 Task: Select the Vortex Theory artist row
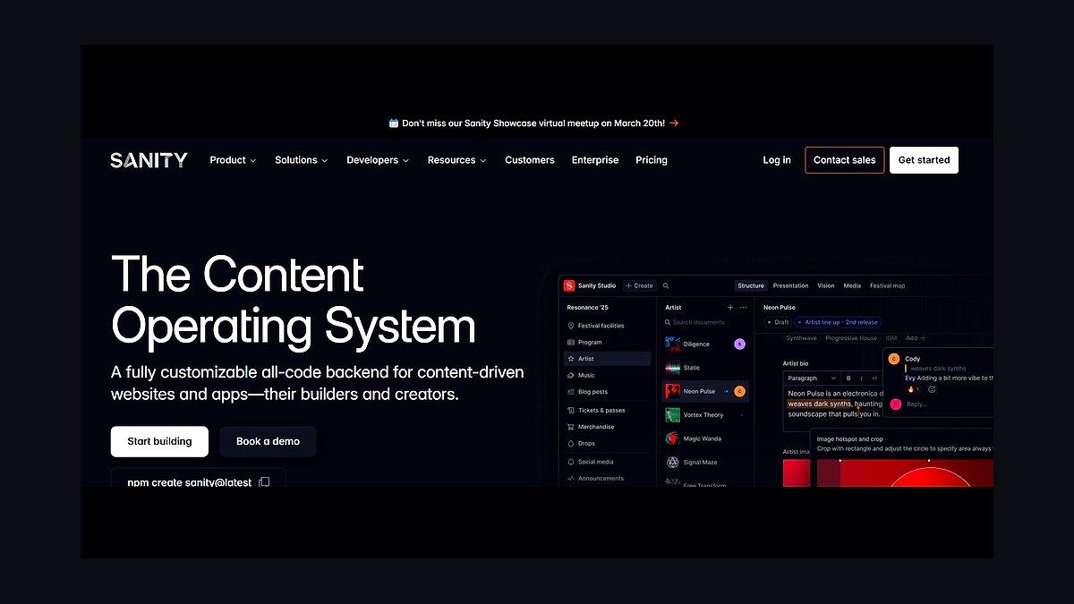(x=705, y=415)
